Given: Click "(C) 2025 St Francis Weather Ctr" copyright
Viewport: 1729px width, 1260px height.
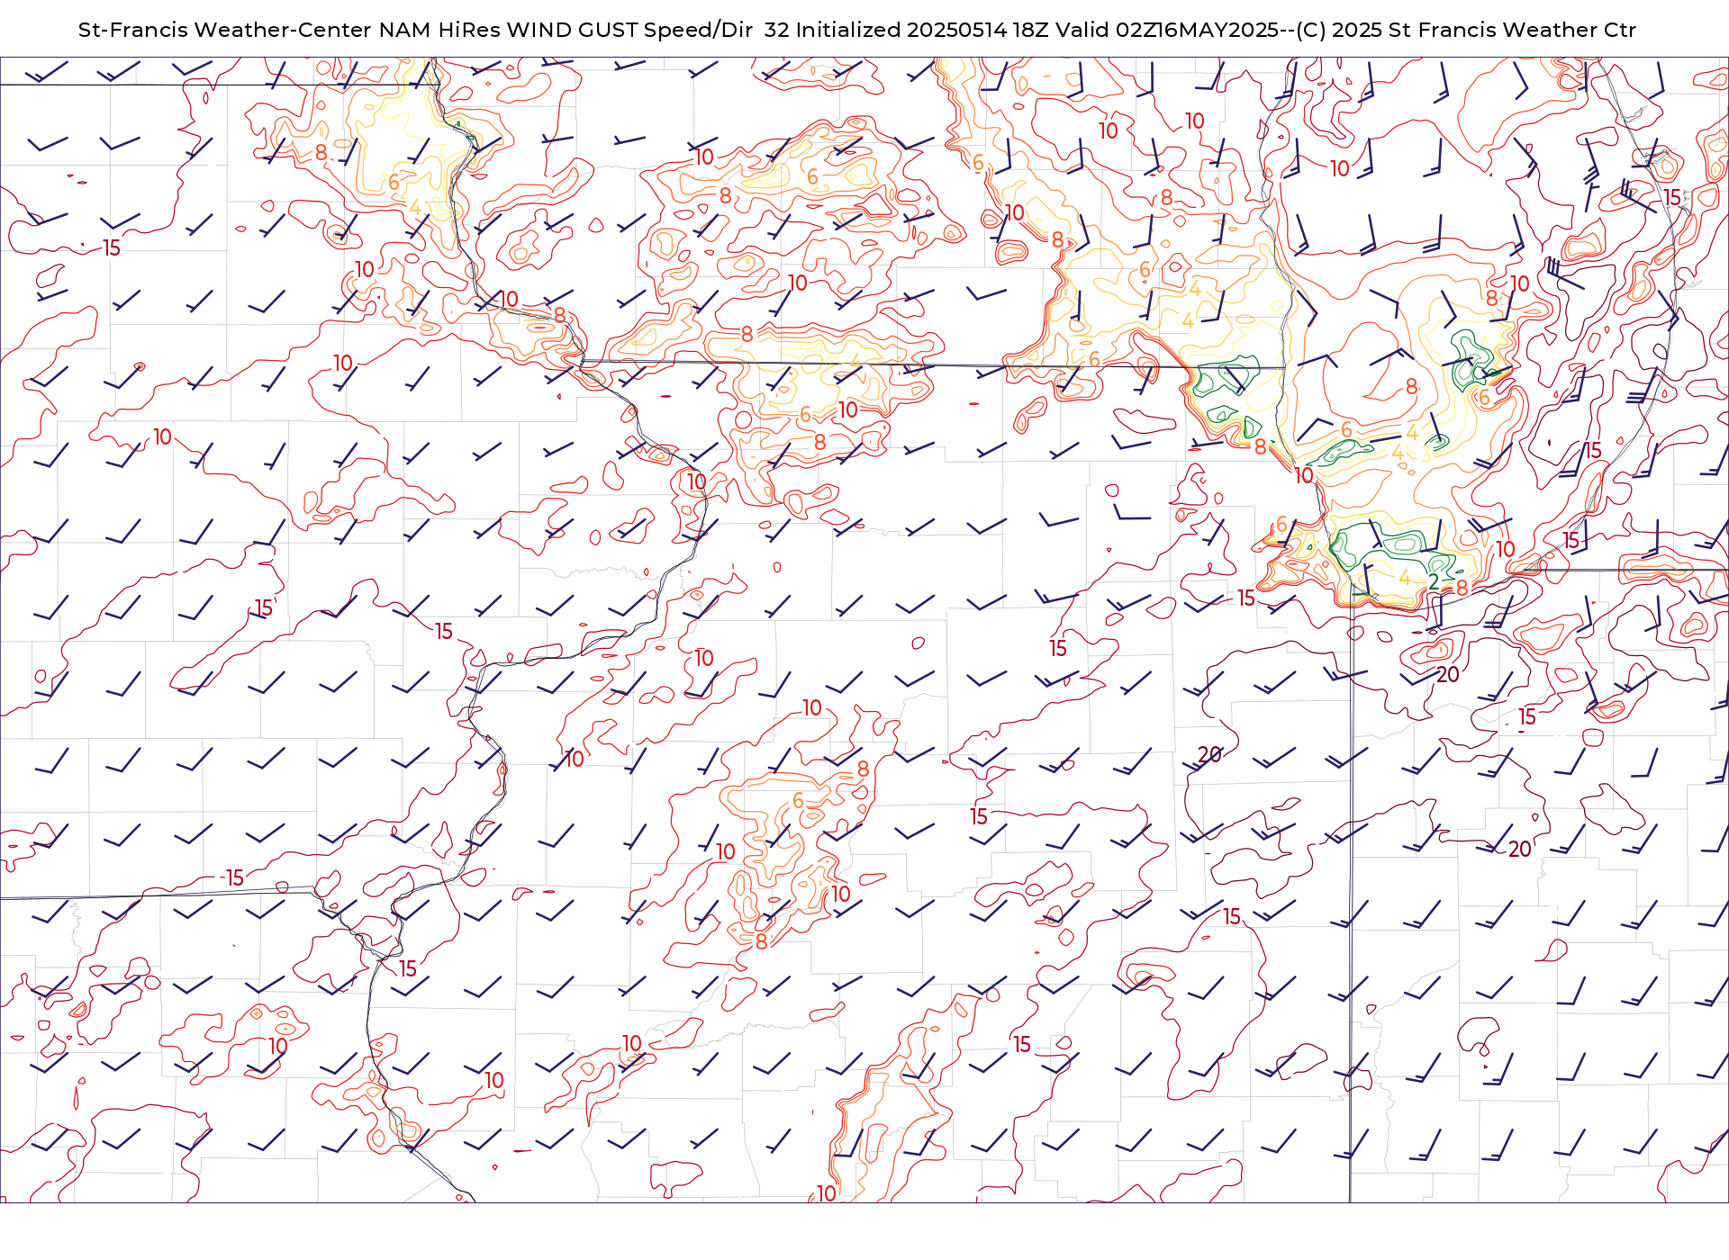Looking at the screenshot, I should 1466,30.
